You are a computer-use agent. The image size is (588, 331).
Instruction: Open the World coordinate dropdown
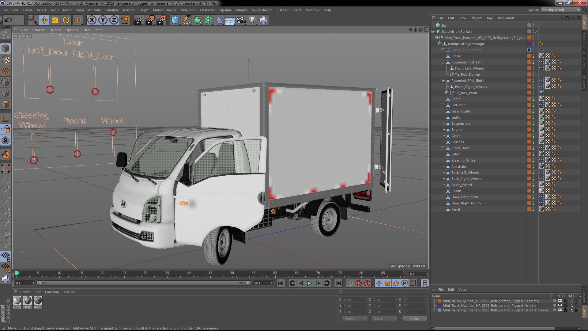pyautogui.click(x=355, y=318)
